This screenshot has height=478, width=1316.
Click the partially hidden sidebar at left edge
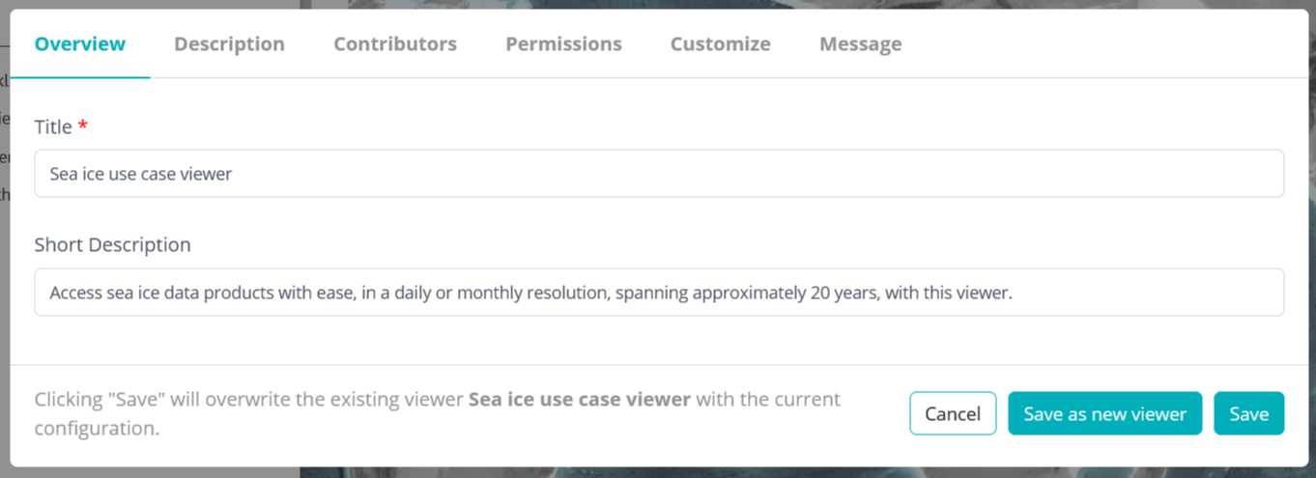click(x=4, y=155)
